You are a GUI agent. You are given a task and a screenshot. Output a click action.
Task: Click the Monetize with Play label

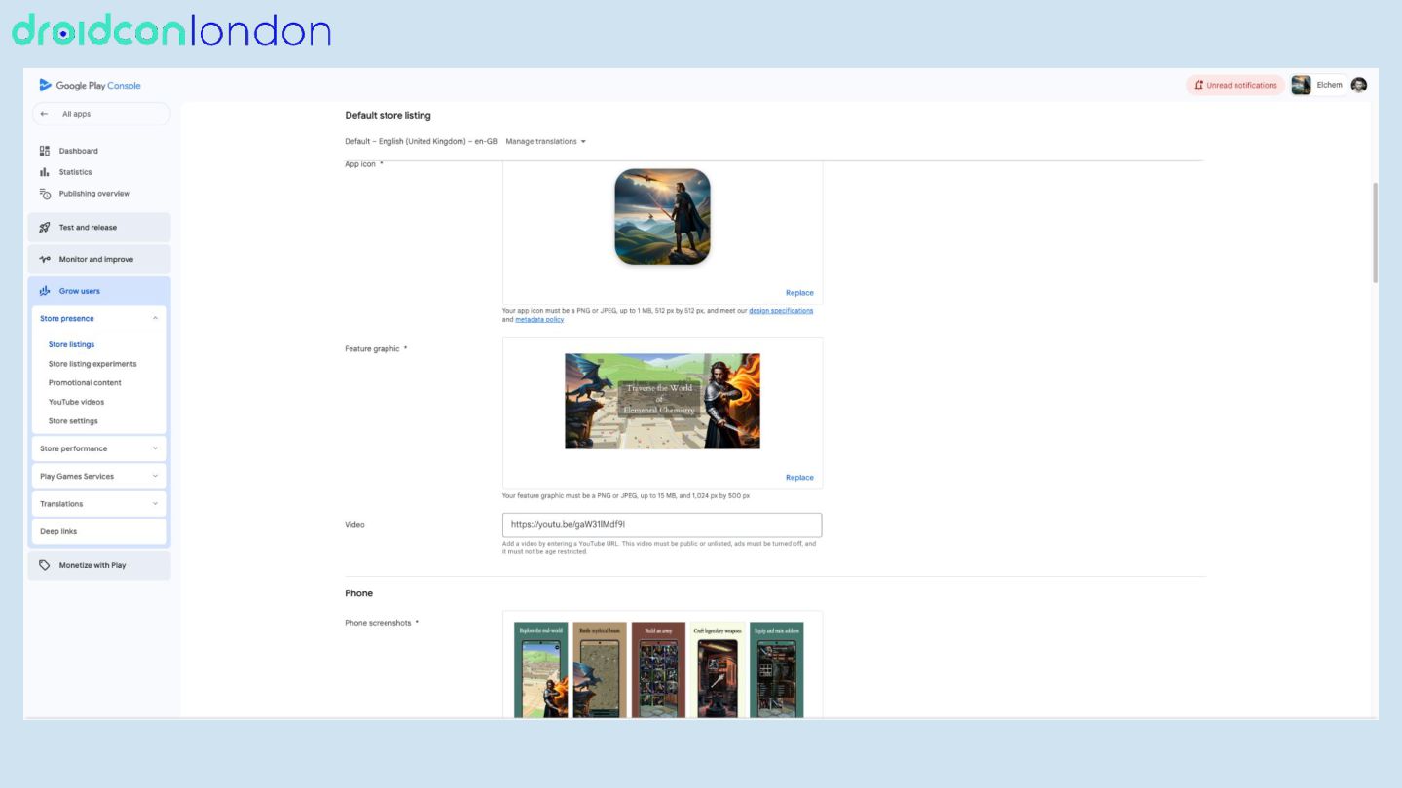92,565
